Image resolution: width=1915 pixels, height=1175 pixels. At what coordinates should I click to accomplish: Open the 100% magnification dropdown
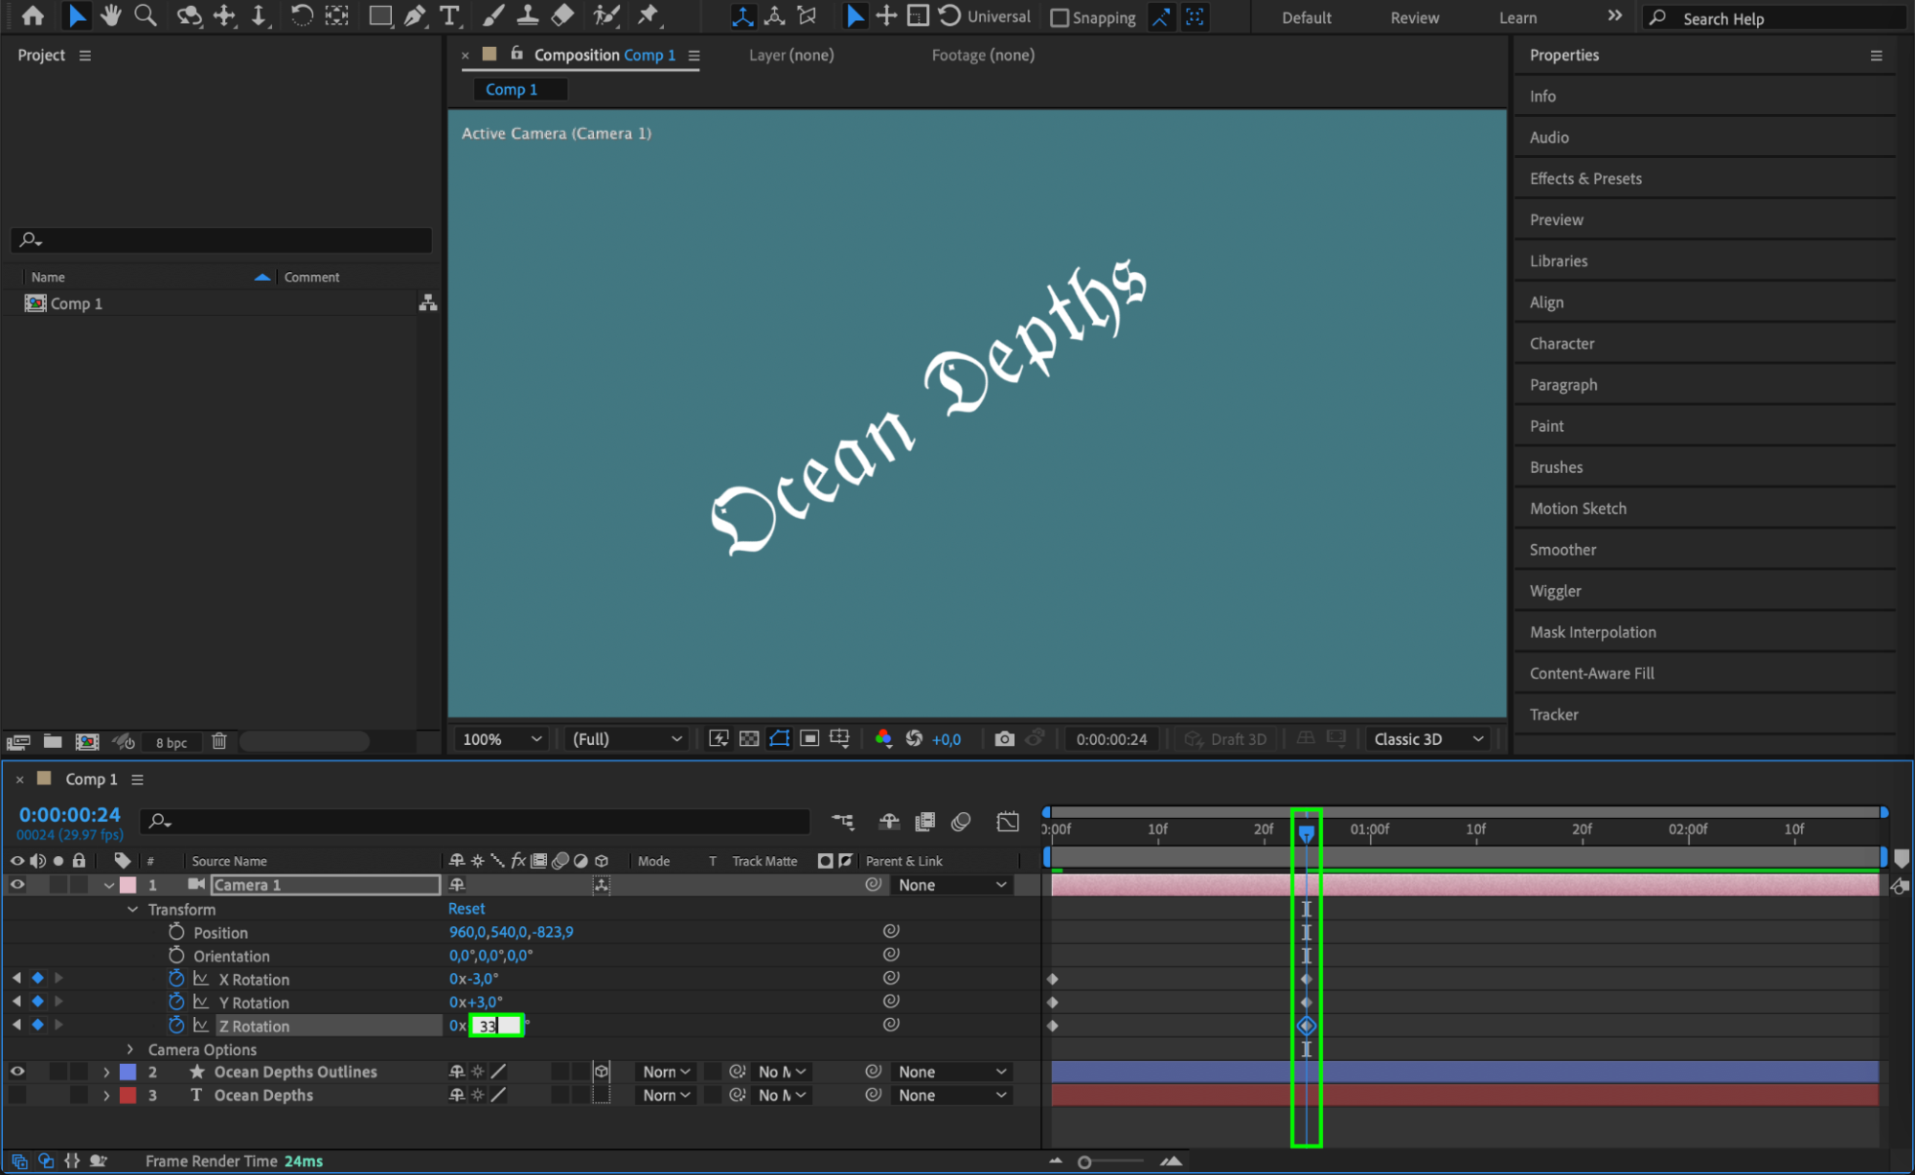502,738
